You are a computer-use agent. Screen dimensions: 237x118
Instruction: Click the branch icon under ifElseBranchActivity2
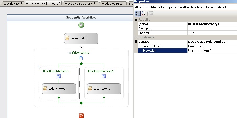point(104,77)
